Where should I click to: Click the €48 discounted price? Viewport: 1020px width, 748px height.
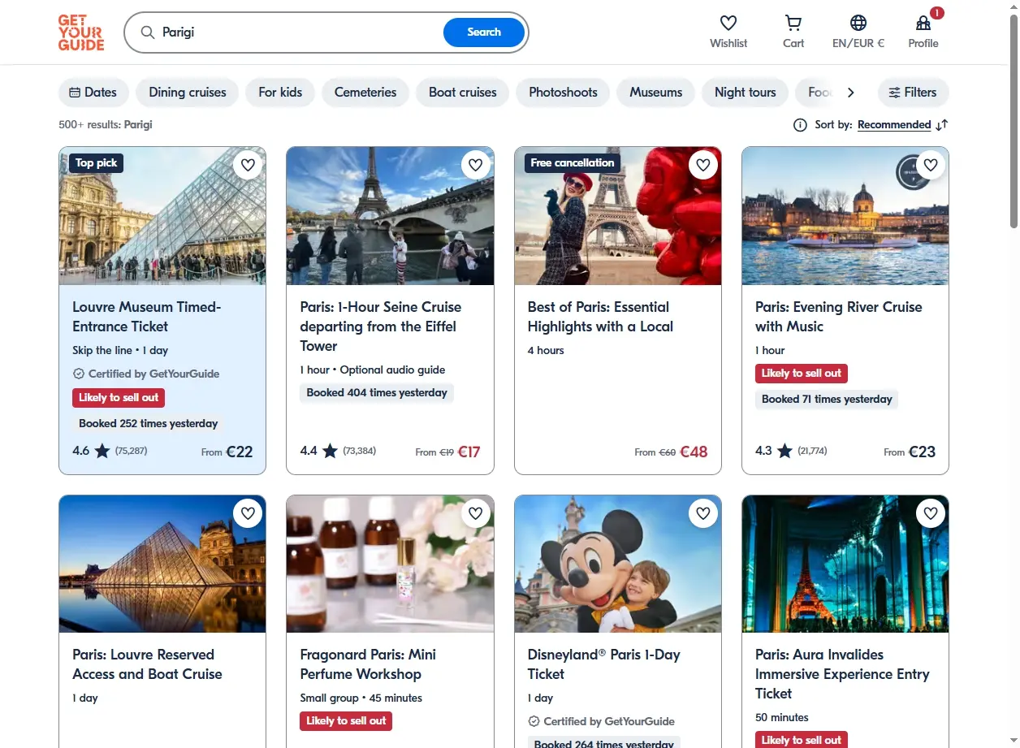click(x=694, y=452)
